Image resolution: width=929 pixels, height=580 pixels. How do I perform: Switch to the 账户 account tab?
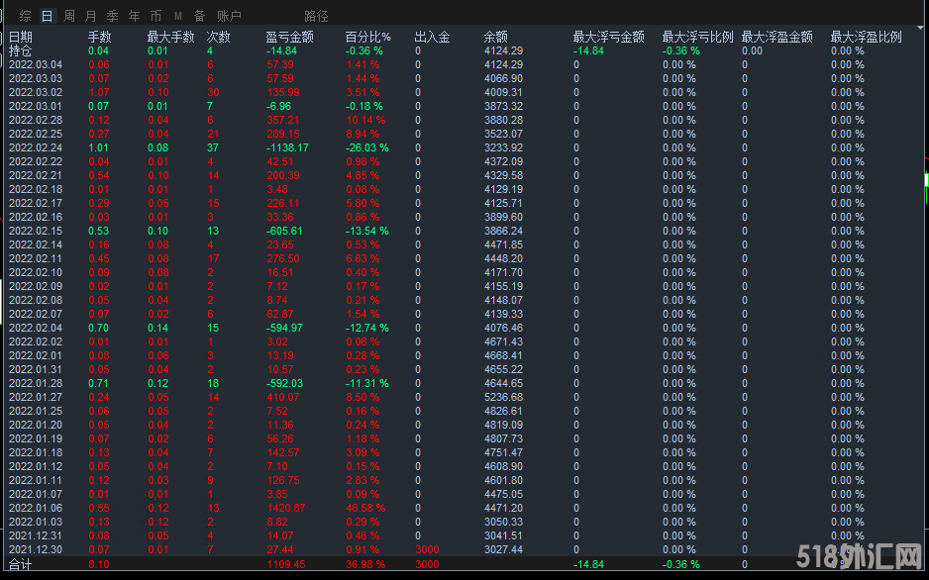(229, 16)
